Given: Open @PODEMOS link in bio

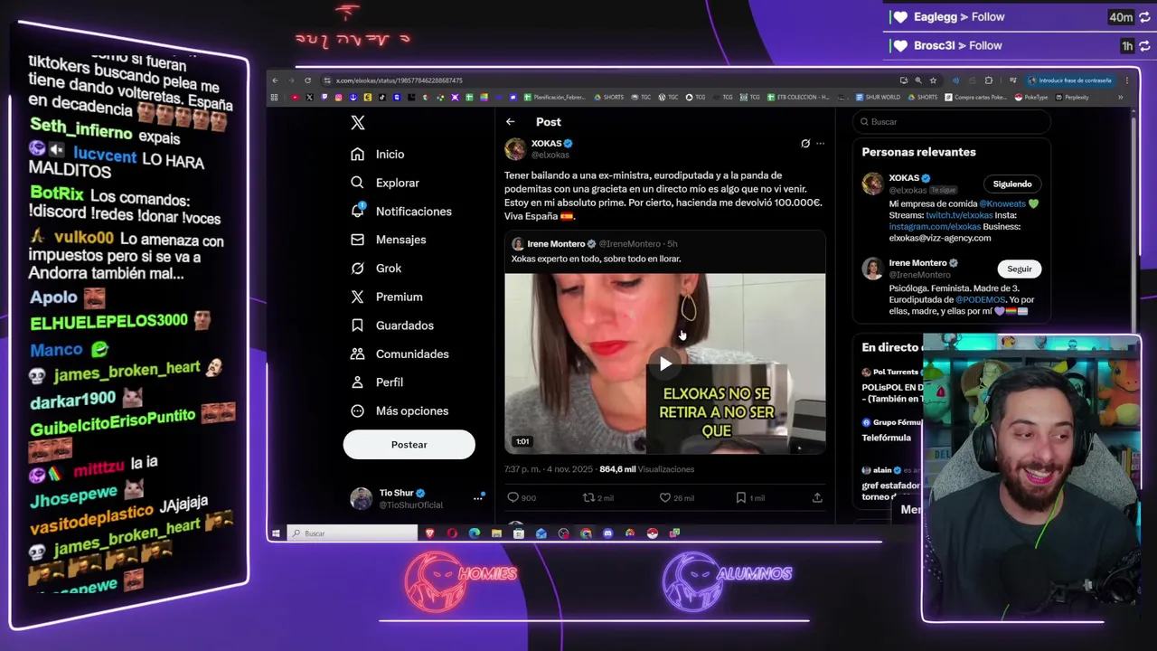Looking at the screenshot, I should [980, 300].
